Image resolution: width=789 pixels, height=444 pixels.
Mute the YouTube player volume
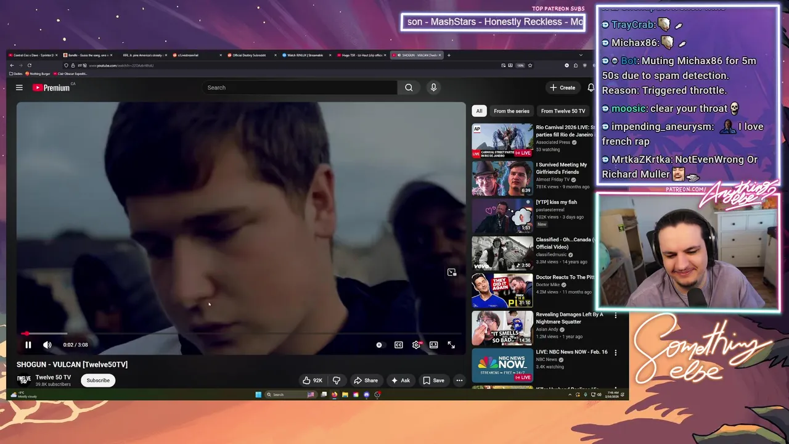(x=47, y=345)
